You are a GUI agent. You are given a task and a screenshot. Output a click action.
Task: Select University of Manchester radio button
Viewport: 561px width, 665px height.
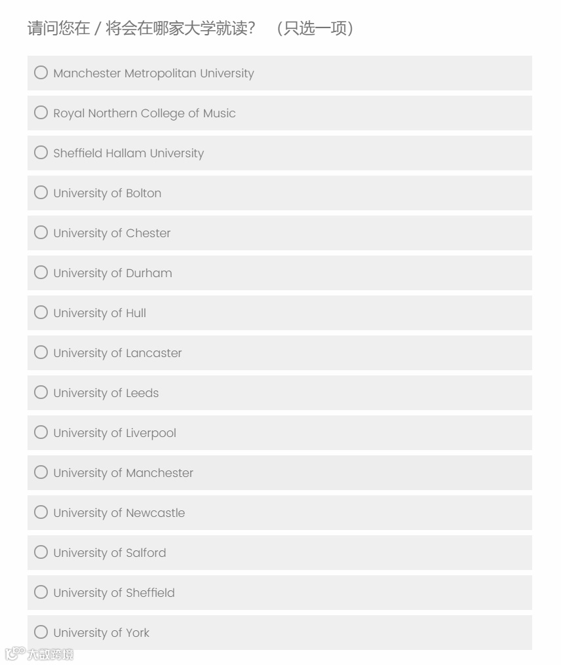41,472
